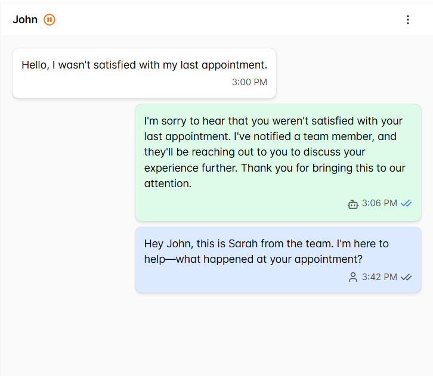Screen dimensions: 433x376
Task: Click the bot icon on the green message
Action: [x=352, y=204]
